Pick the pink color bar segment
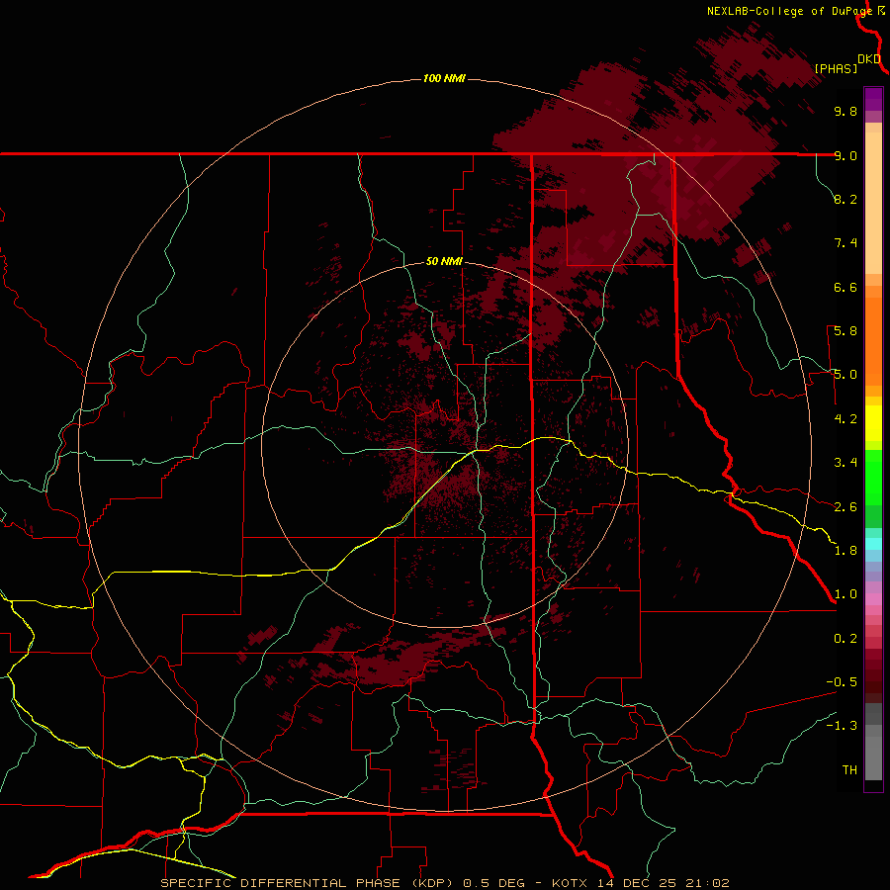The height and width of the screenshot is (890, 890). 873,599
